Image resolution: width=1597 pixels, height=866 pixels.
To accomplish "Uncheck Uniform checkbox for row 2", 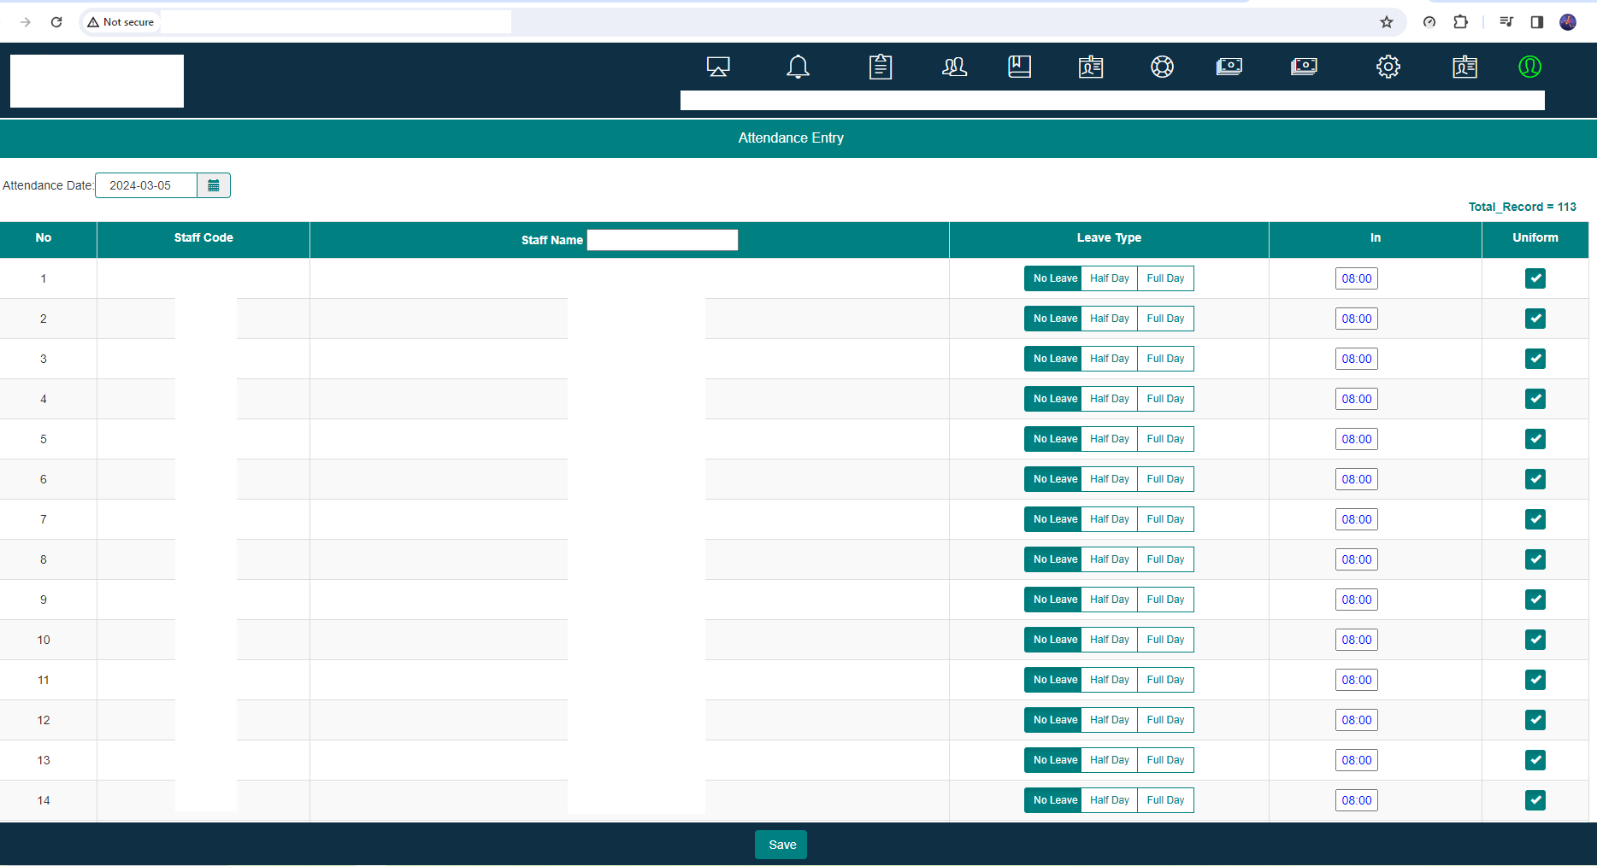I will click(x=1535, y=319).
